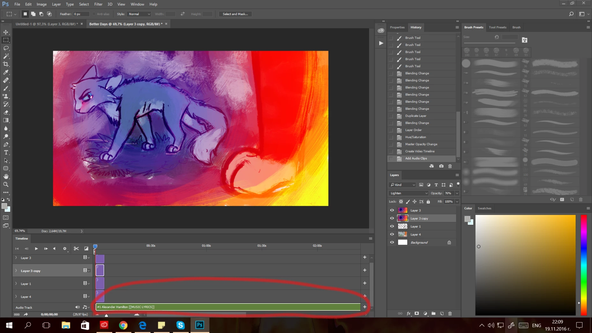
Task: Click the Feather input field
Action: coord(81,14)
